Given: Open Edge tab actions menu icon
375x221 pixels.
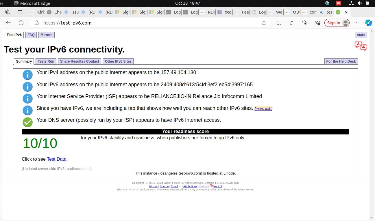Looking at the screenshot, I should (x=8, y=12).
